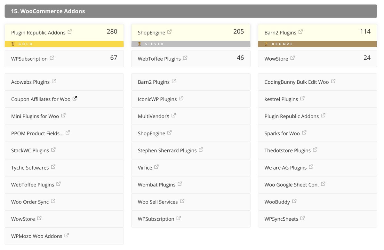Open MultiVendorX list entry
Viewport: 384px width, 250px height.
point(191,116)
